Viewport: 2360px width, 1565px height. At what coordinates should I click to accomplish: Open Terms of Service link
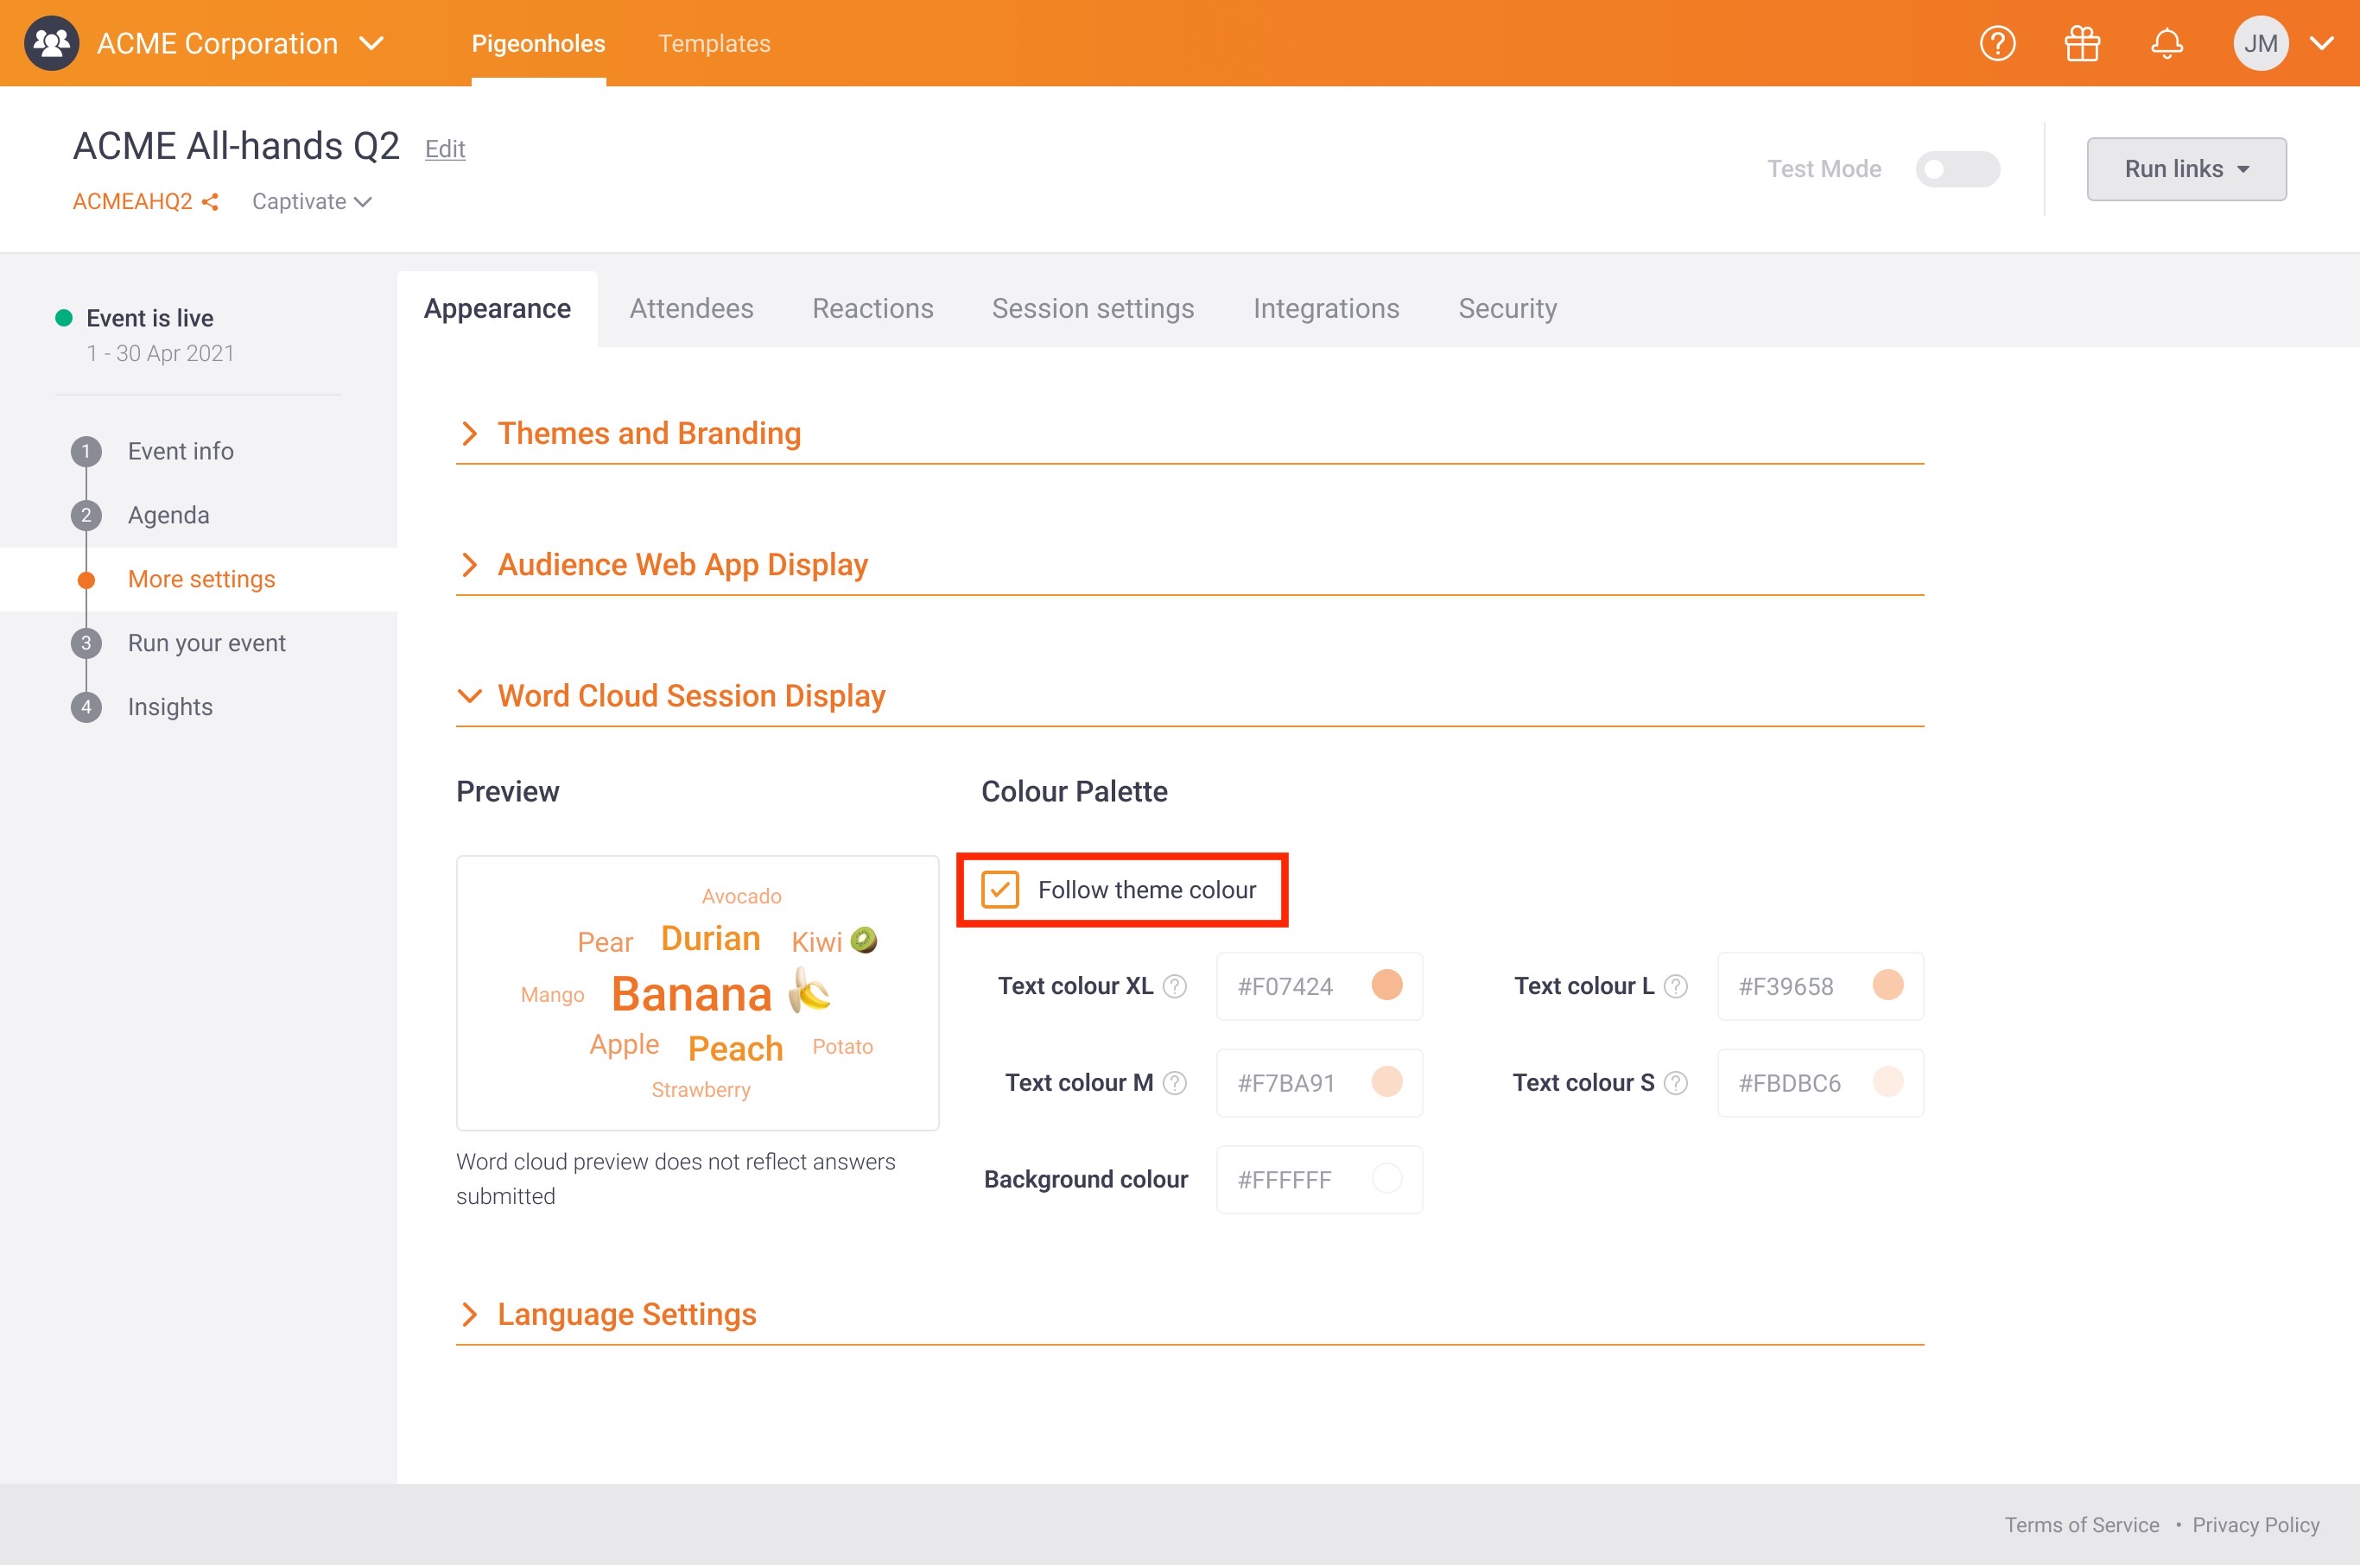tap(2082, 1525)
